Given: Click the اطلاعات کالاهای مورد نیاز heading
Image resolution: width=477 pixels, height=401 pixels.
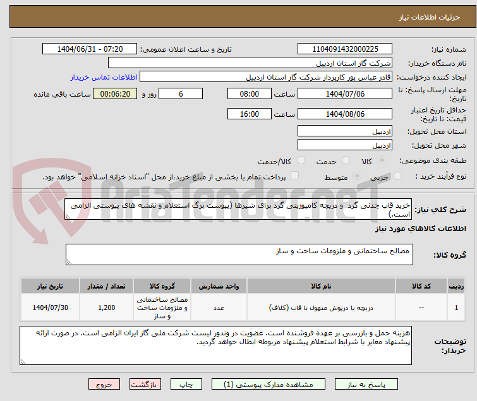Looking at the screenshot, I should 420,229.
